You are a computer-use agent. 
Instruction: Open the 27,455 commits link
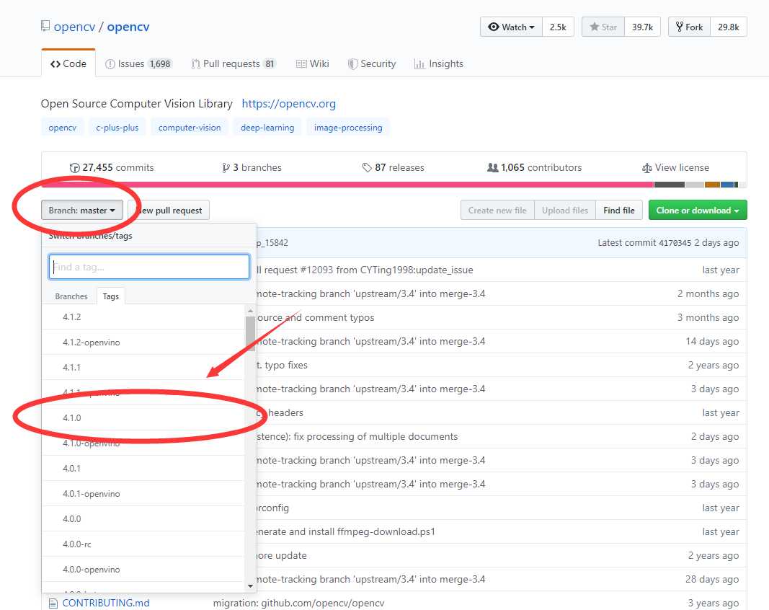(112, 168)
